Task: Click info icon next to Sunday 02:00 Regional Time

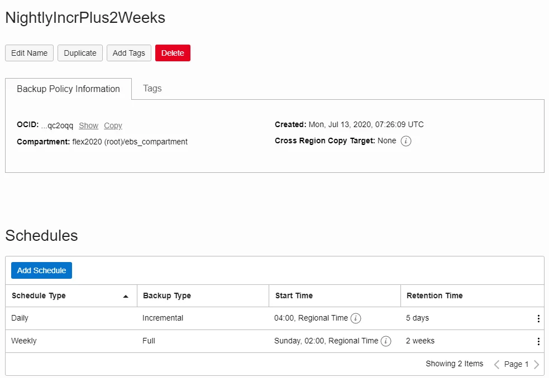Action: click(386, 341)
